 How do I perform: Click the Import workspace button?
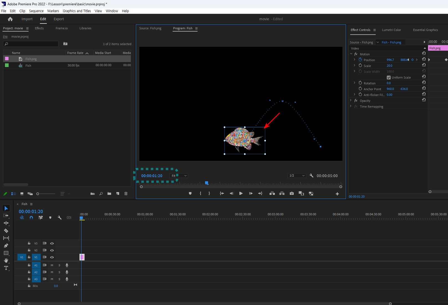pos(27,19)
